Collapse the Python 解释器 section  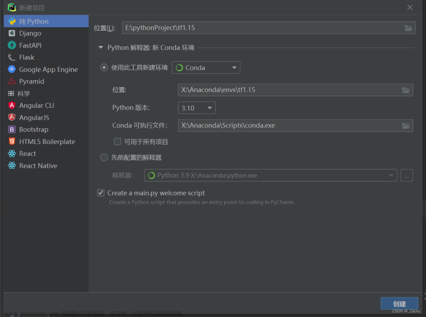pos(101,48)
